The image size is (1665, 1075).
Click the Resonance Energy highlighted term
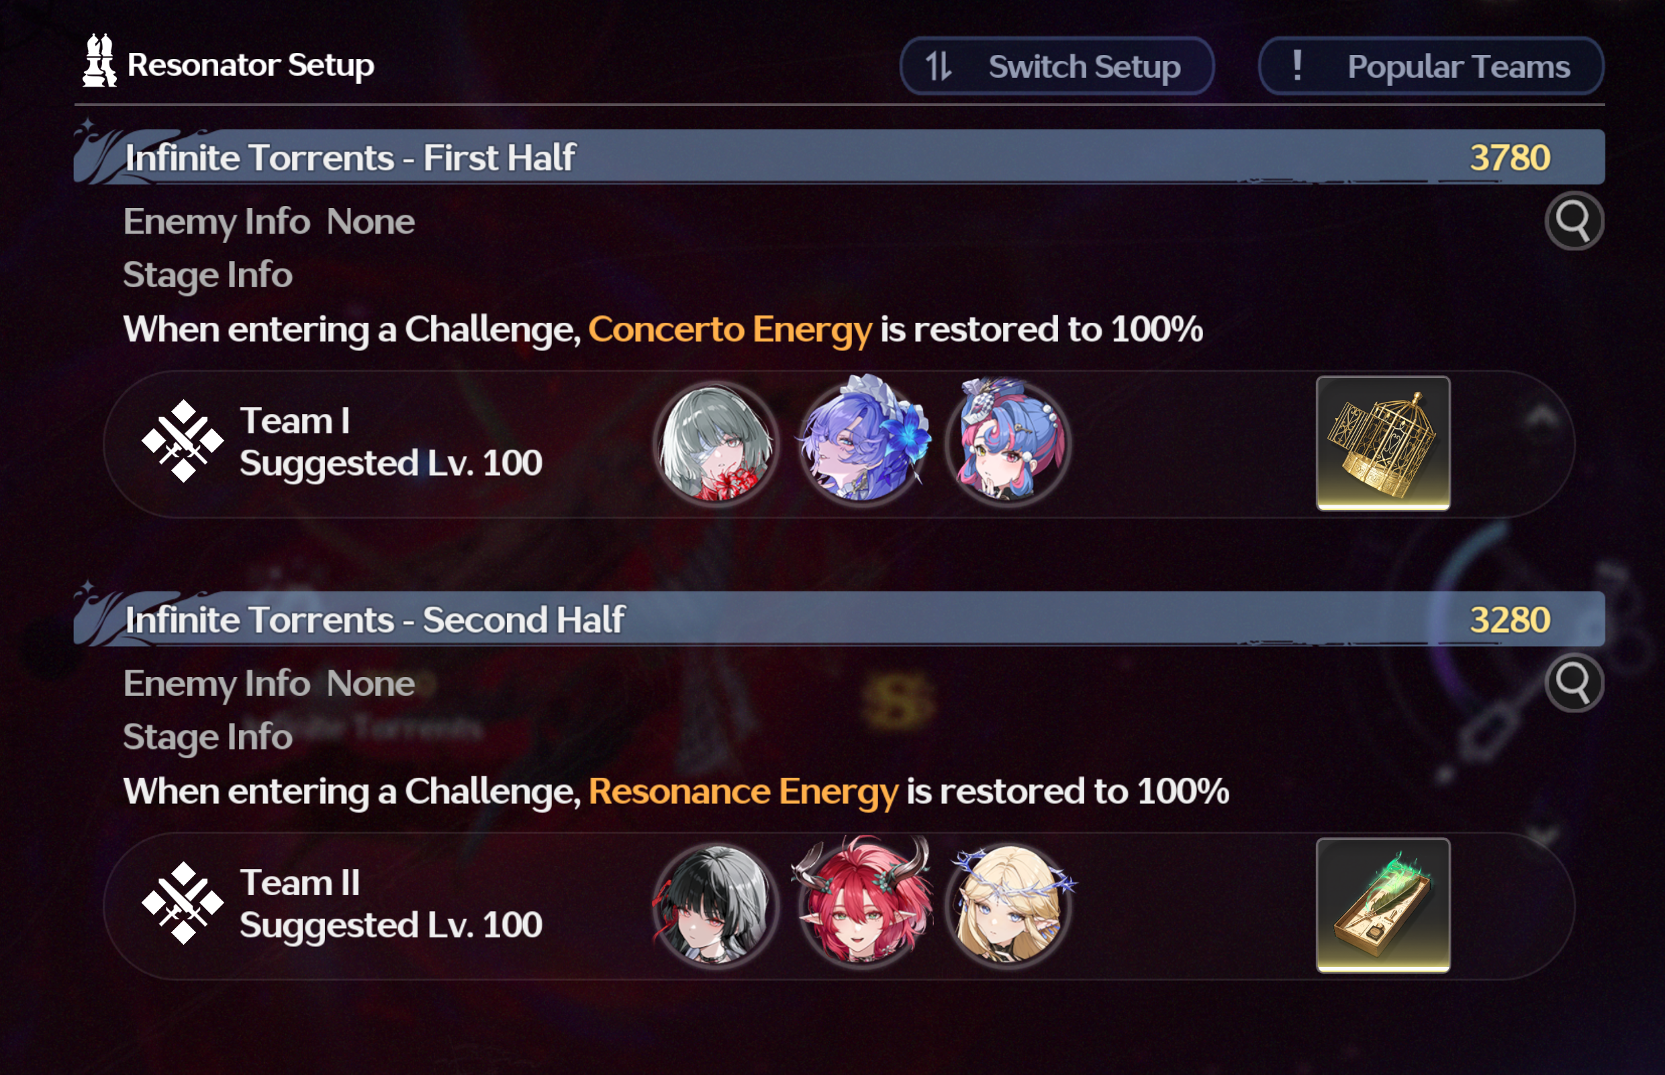(743, 792)
